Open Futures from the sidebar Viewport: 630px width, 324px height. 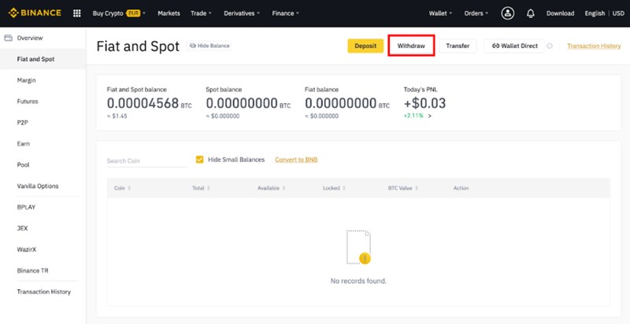(x=28, y=102)
